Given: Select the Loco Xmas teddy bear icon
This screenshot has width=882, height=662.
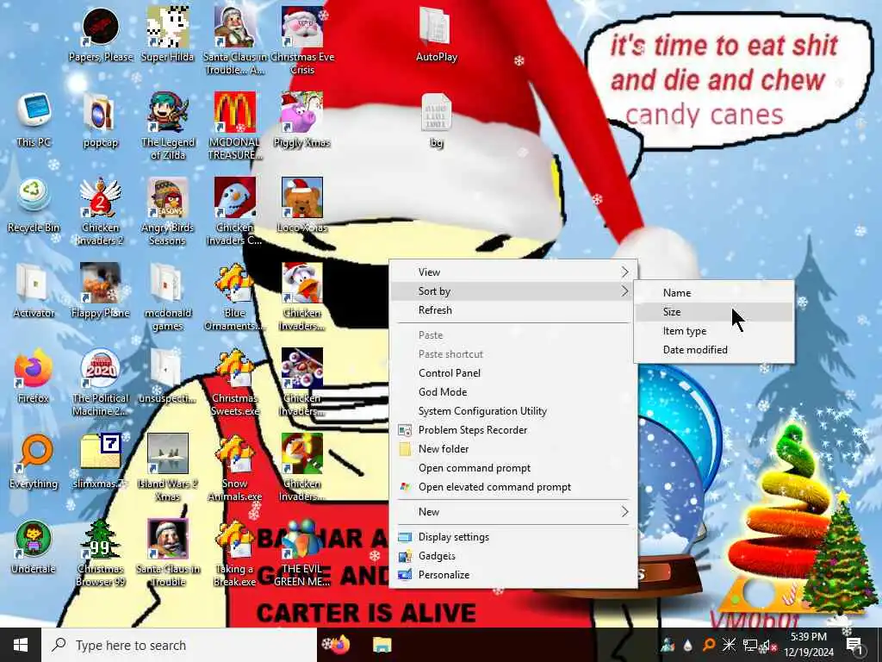Looking at the screenshot, I should click(302, 205).
